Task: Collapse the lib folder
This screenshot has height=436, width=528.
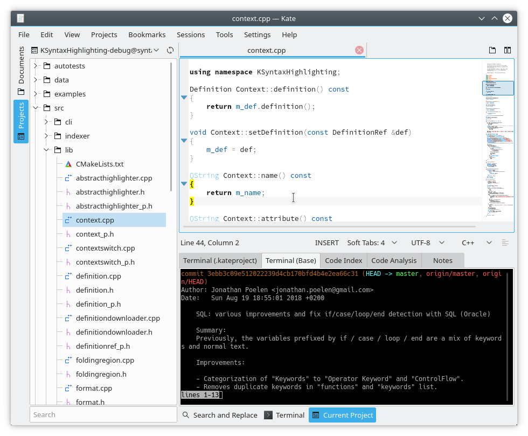Action: [x=46, y=150]
